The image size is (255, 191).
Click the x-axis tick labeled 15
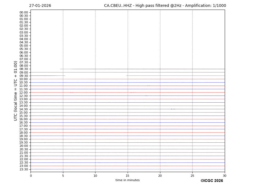click(128, 176)
